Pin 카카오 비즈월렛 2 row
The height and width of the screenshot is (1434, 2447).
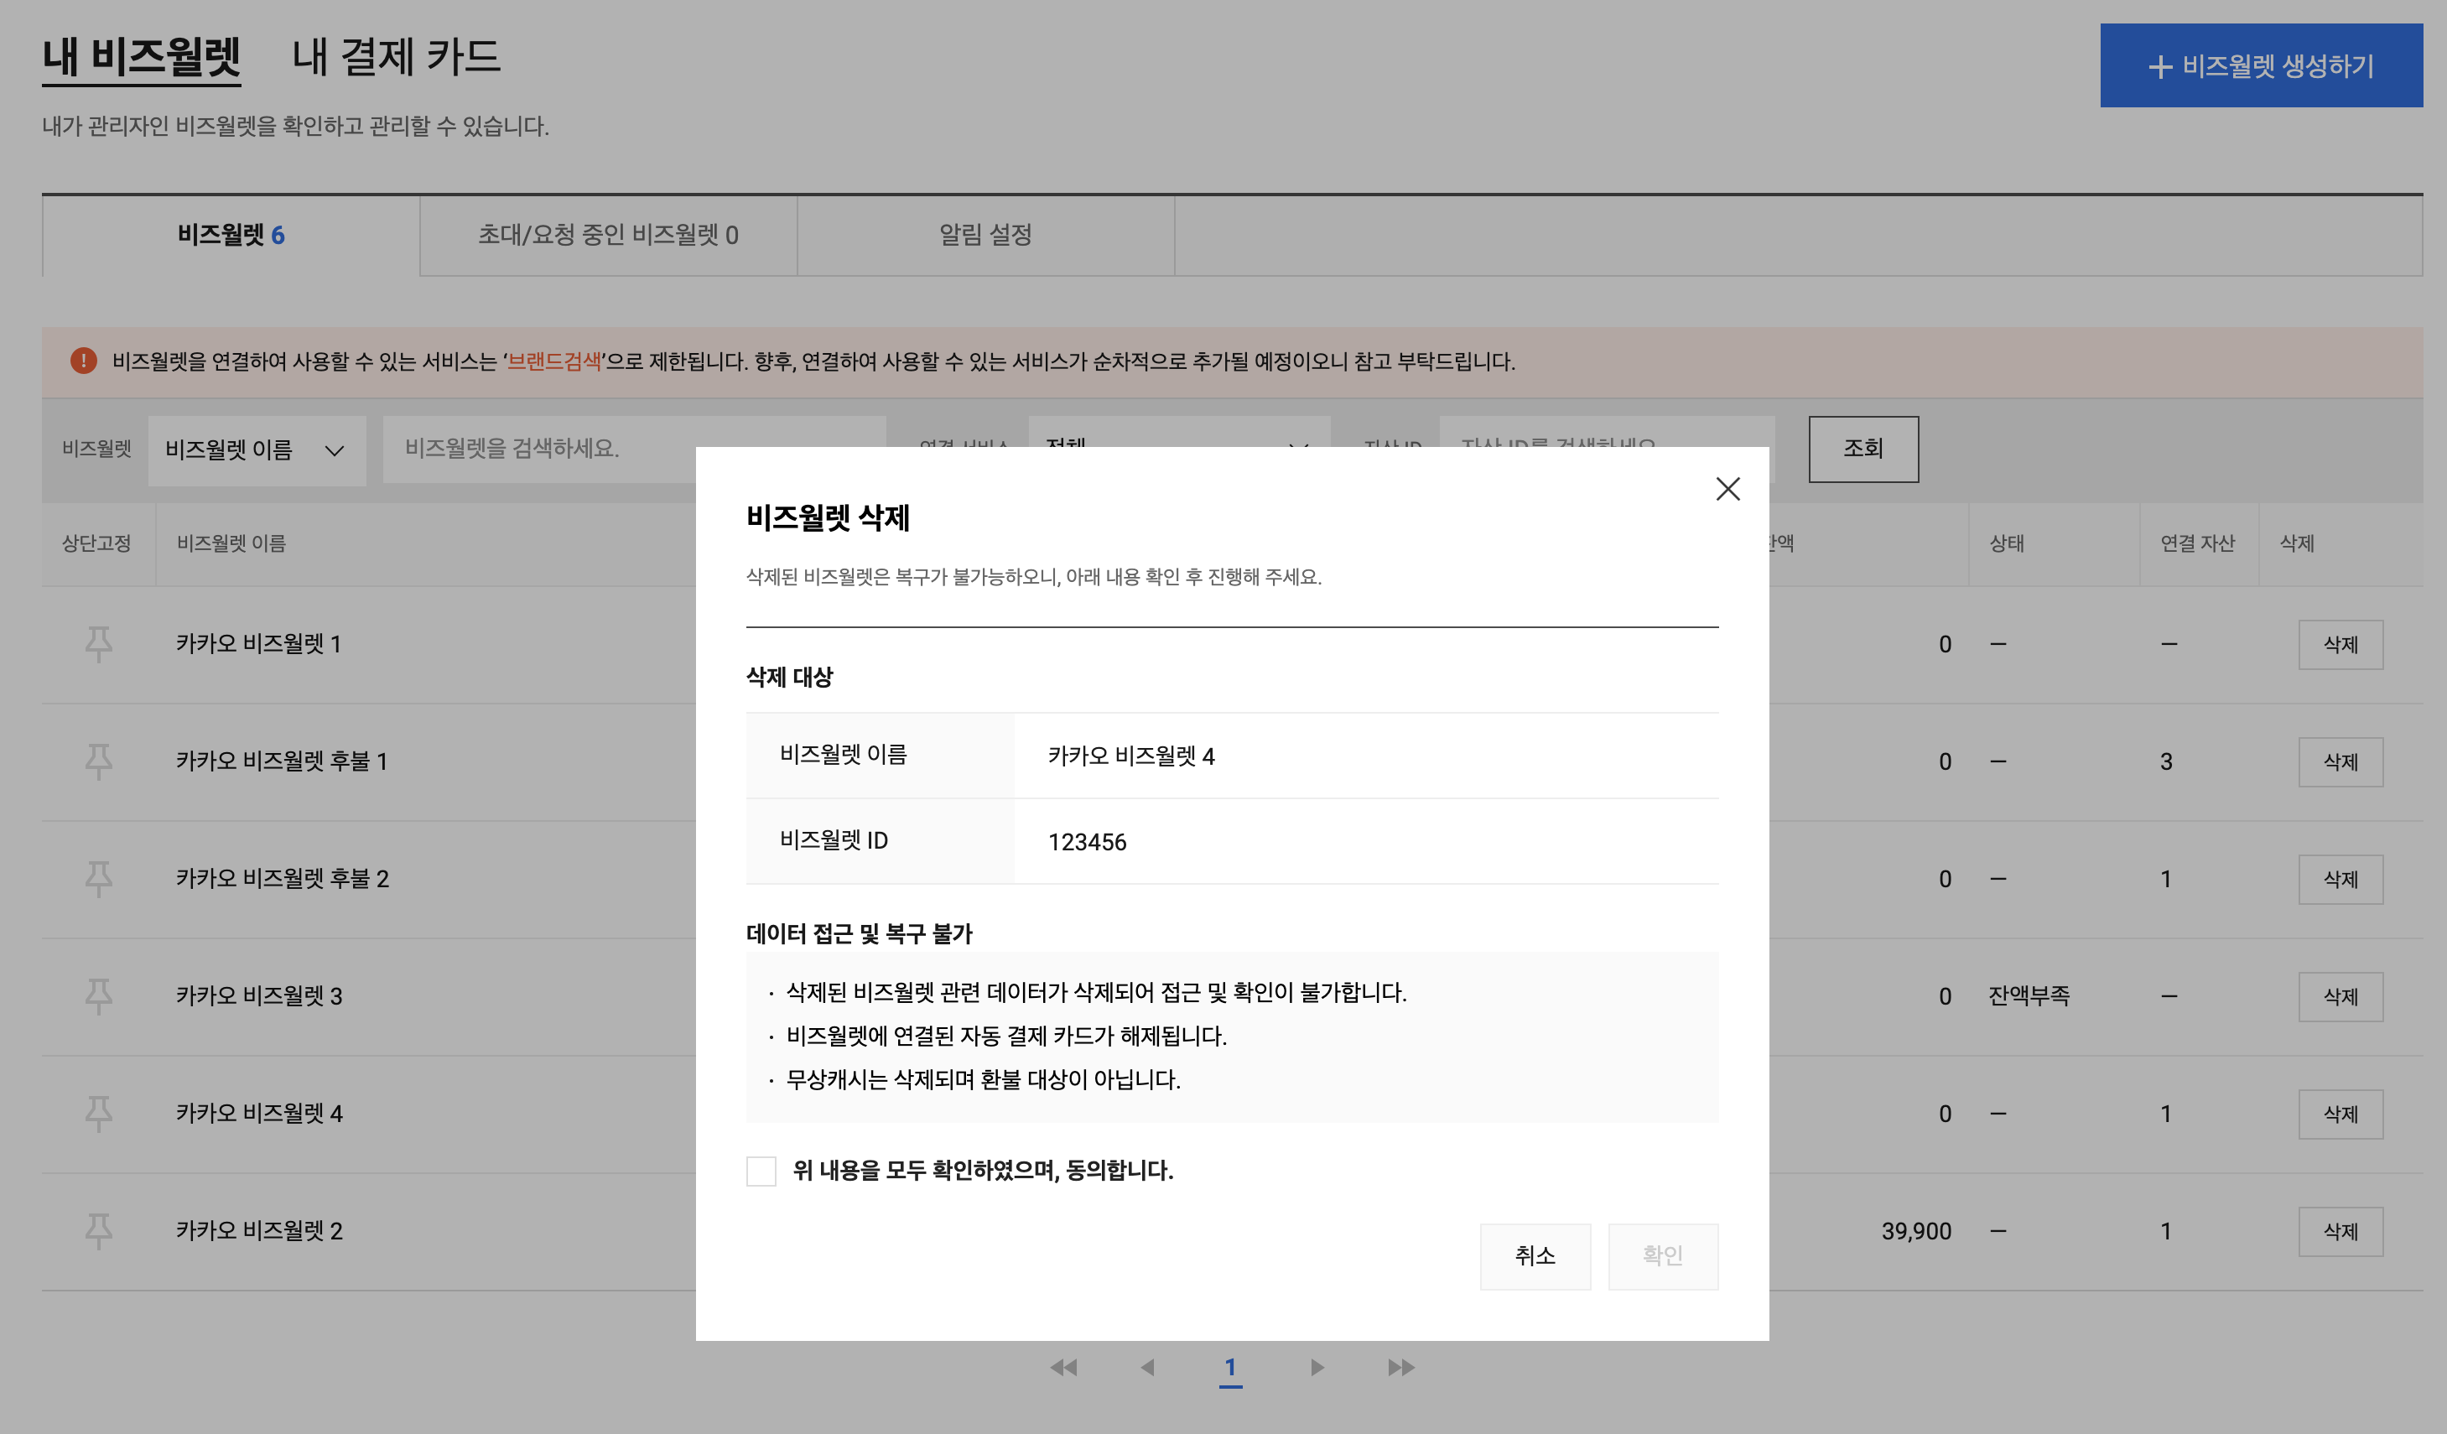[x=98, y=1230]
